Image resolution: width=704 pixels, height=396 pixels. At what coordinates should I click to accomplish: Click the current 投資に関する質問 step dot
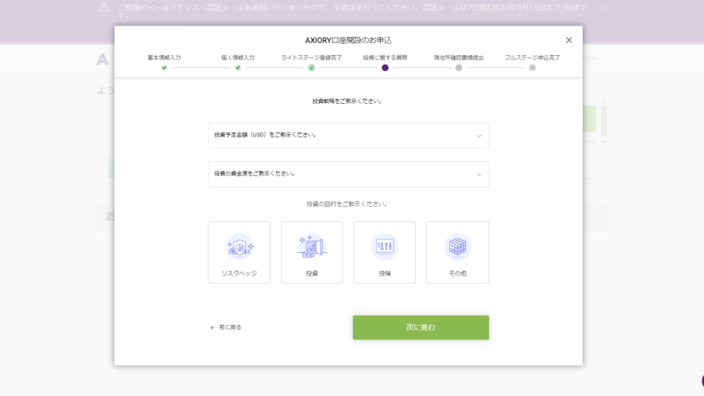coord(385,68)
